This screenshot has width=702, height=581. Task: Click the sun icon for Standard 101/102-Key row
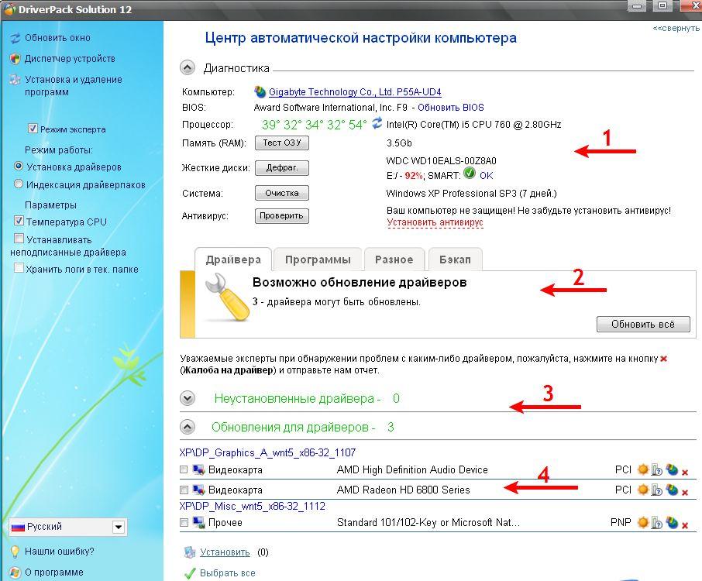pyautogui.click(x=643, y=522)
